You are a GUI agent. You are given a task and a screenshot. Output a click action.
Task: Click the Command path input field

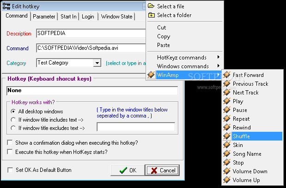[x=91, y=48]
